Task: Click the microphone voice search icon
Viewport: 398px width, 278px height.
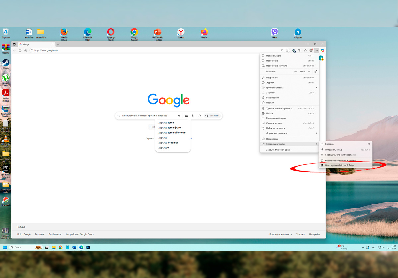Action: tap(193, 116)
